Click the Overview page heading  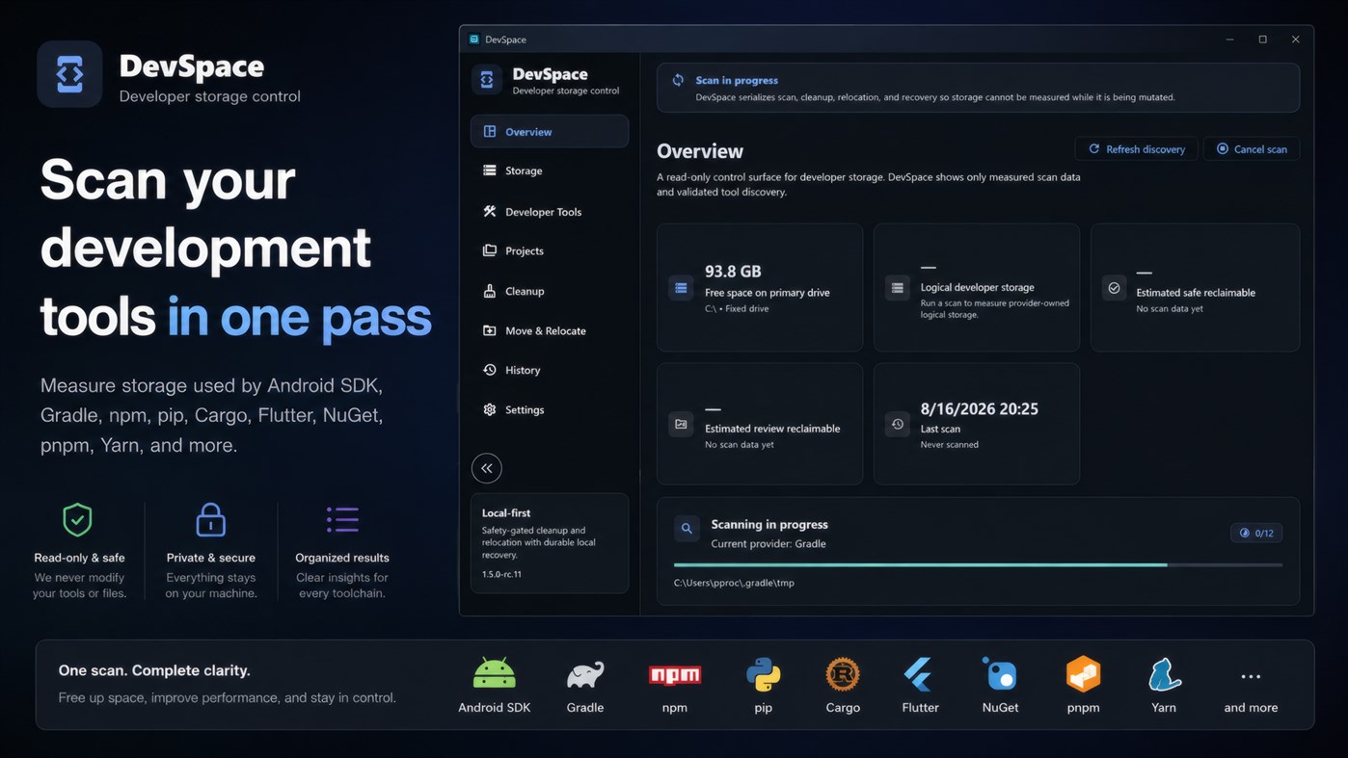[x=700, y=151]
